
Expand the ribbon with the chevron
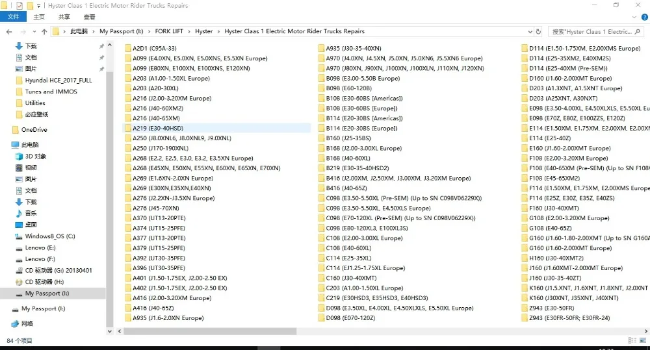tap(634, 17)
